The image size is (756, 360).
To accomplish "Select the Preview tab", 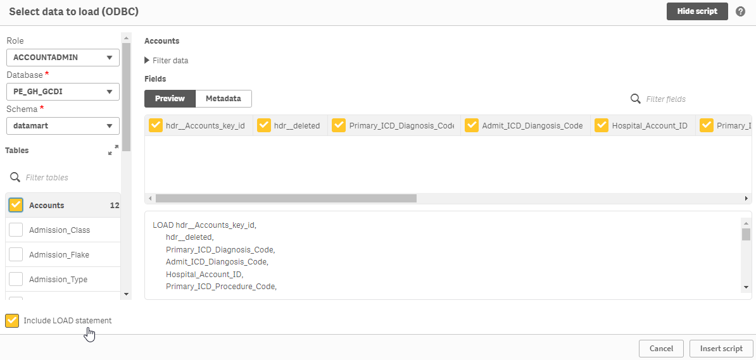I will 170,99.
